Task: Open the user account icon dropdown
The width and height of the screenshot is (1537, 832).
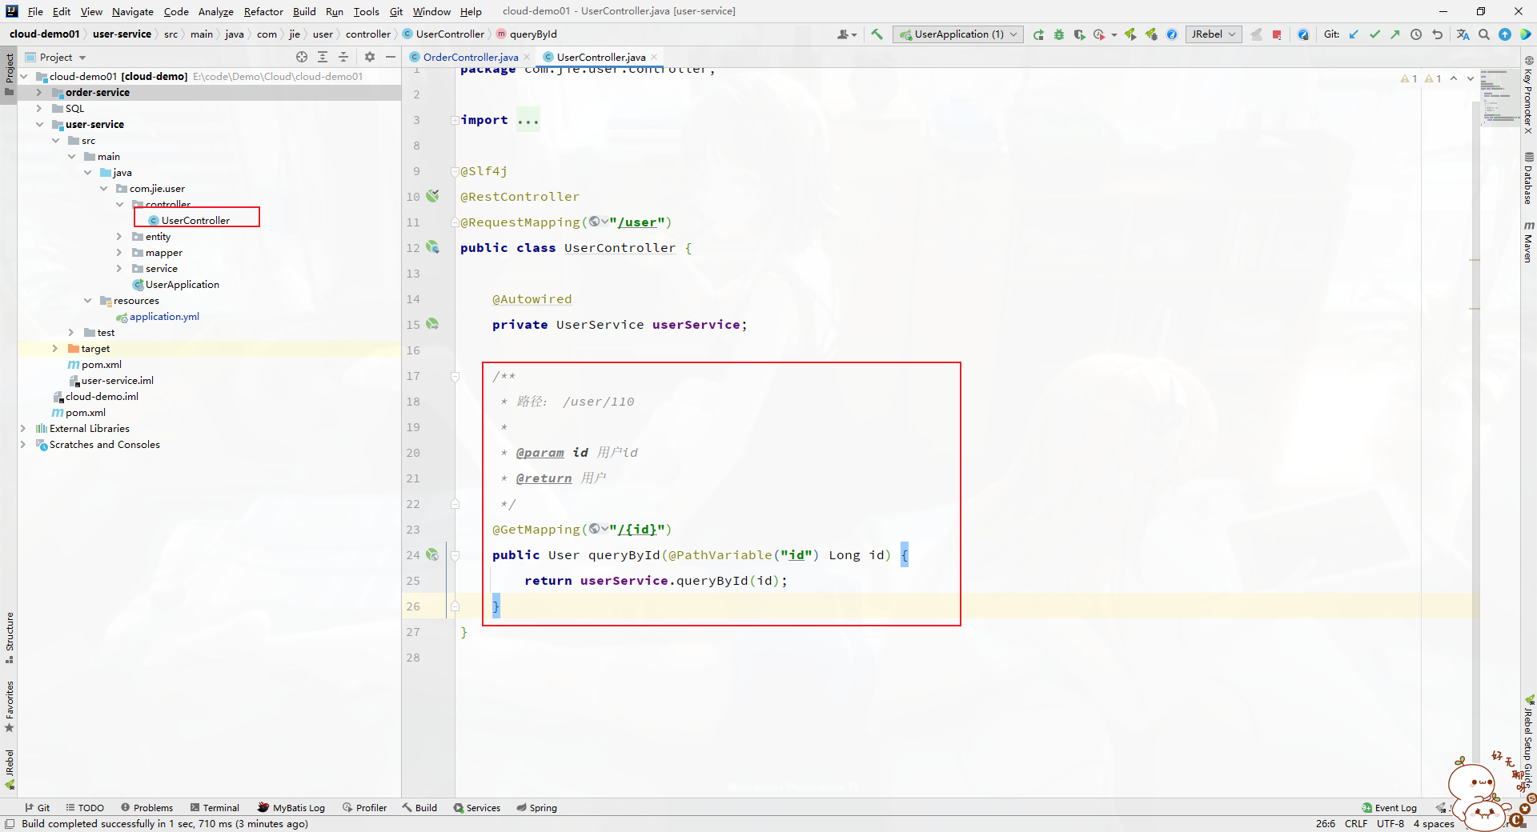Action: pos(847,34)
